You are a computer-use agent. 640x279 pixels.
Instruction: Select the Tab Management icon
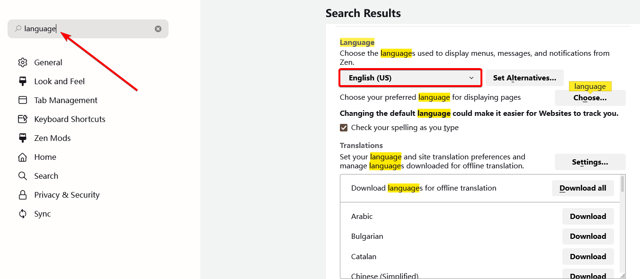click(x=23, y=100)
